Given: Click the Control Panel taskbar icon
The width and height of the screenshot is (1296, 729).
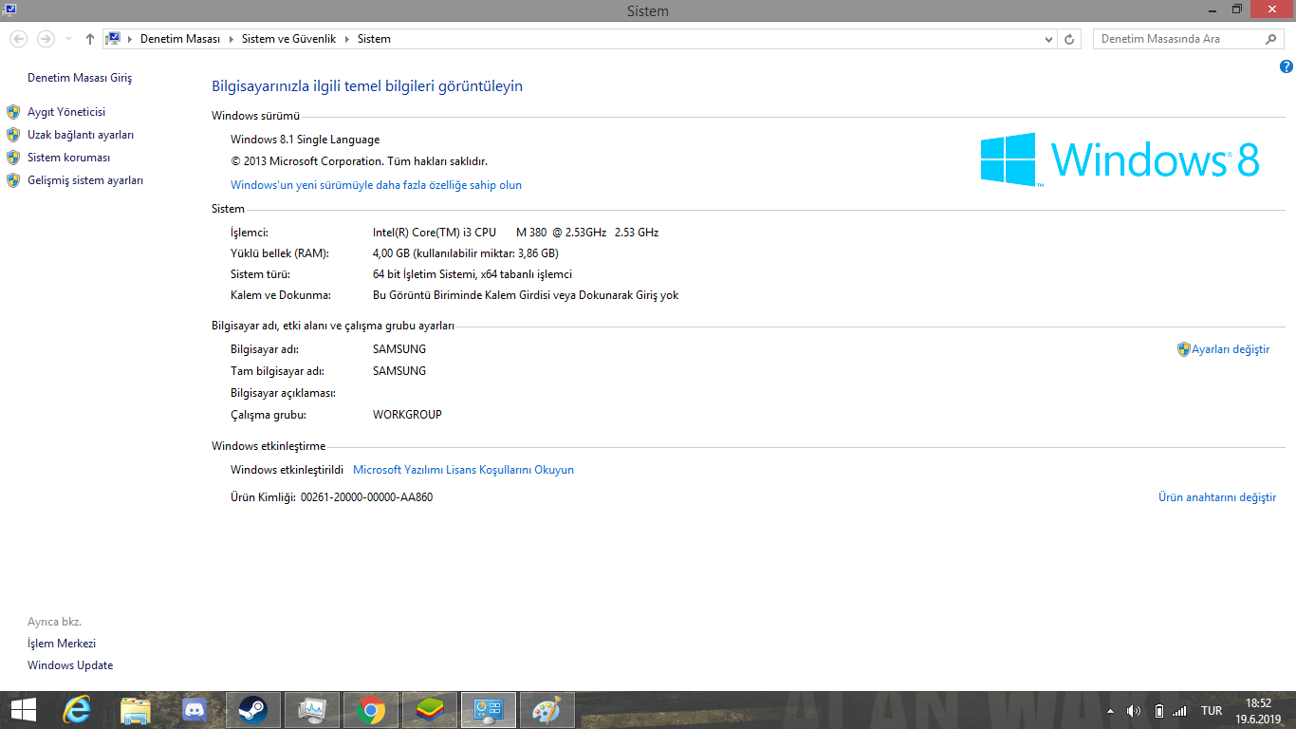Looking at the screenshot, I should tap(489, 710).
